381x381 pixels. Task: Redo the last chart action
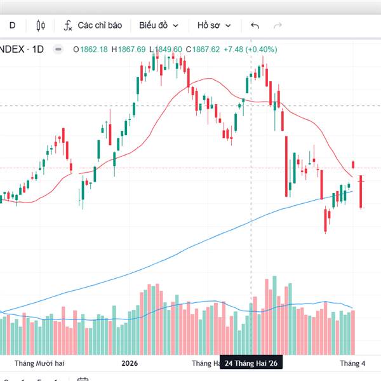pyautogui.click(x=277, y=25)
